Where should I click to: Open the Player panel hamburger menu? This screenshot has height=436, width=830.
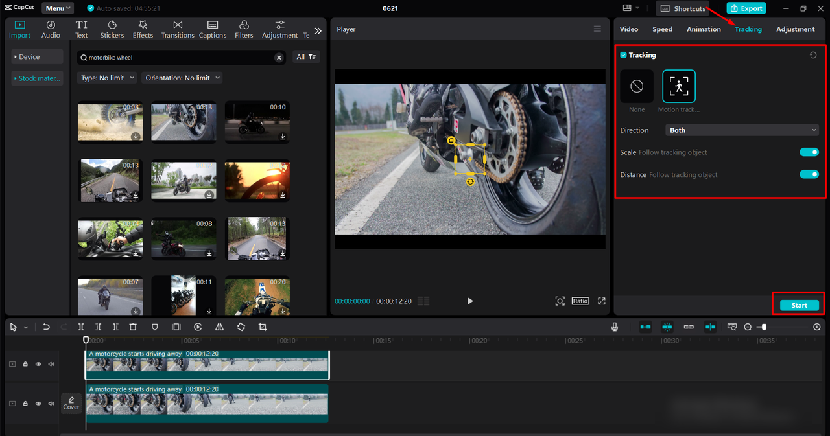(597, 29)
